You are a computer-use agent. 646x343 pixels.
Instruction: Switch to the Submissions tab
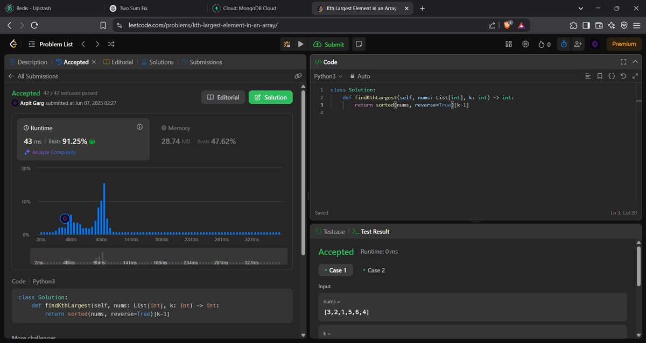tap(202, 62)
